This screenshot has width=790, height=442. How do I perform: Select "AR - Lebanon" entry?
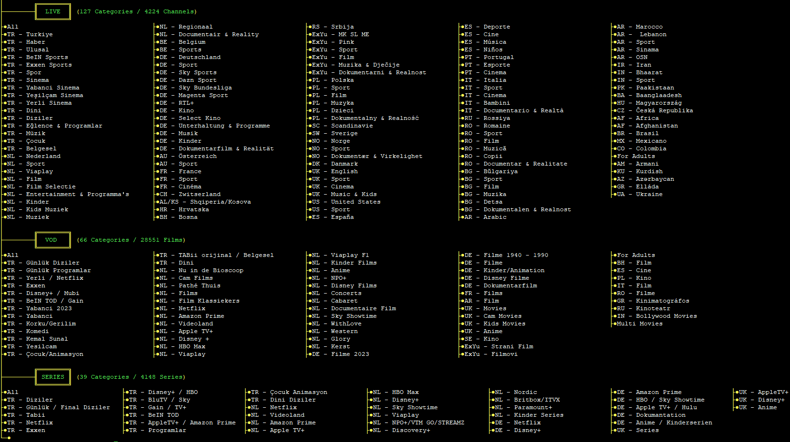(x=642, y=34)
